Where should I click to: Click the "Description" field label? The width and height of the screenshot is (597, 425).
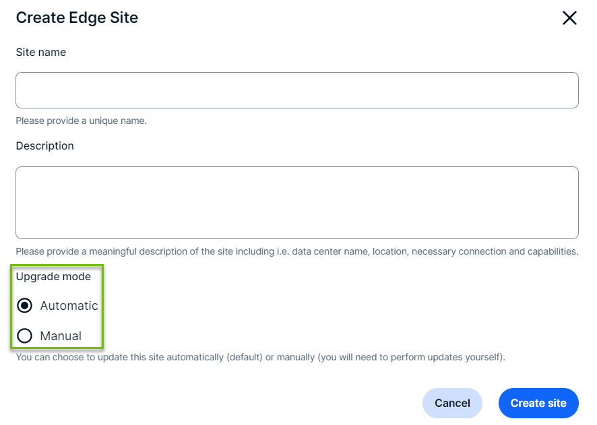[45, 146]
